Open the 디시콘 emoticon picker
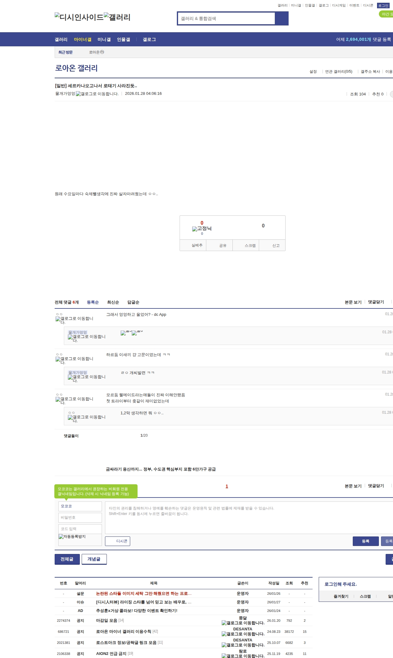The height and width of the screenshot is (658, 393). [x=118, y=541]
